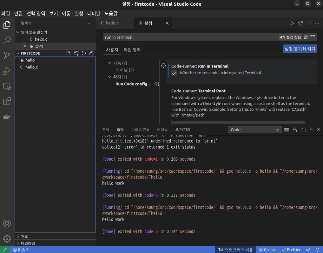Close the bottom output panel

[318, 130]
